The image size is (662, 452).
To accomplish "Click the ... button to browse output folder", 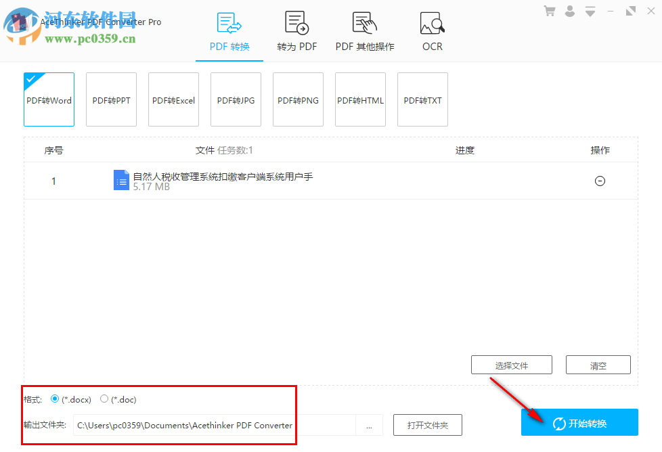I will click(x=369, y=425).
